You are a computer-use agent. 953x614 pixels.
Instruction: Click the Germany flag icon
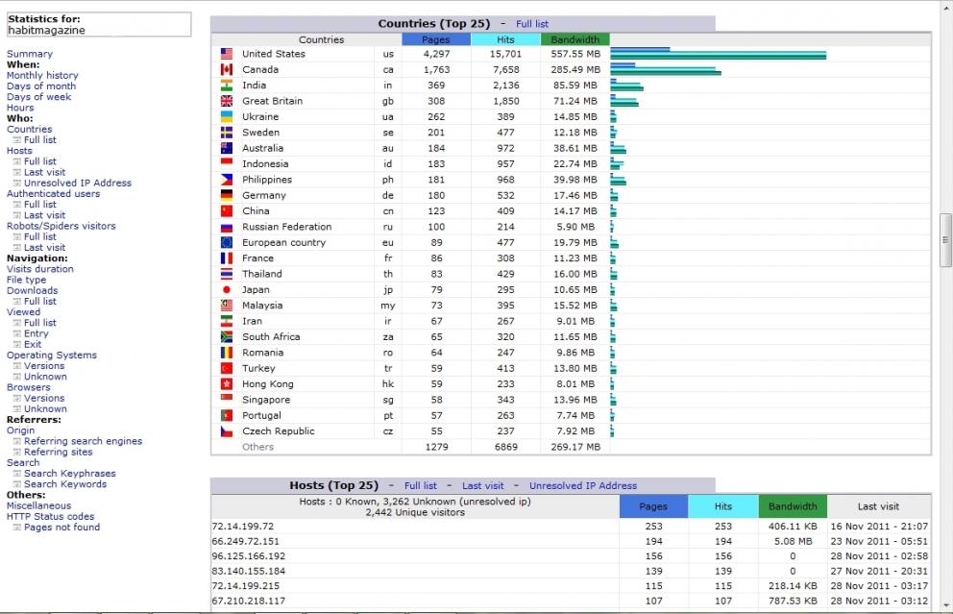[227, 195]
